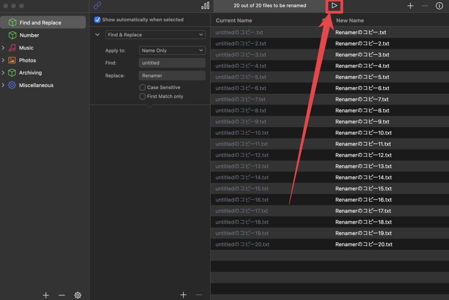Click the play button to apply renaming
Image resolution: width=449 pixels, height=300 pixels.
(x=335, y=6)
